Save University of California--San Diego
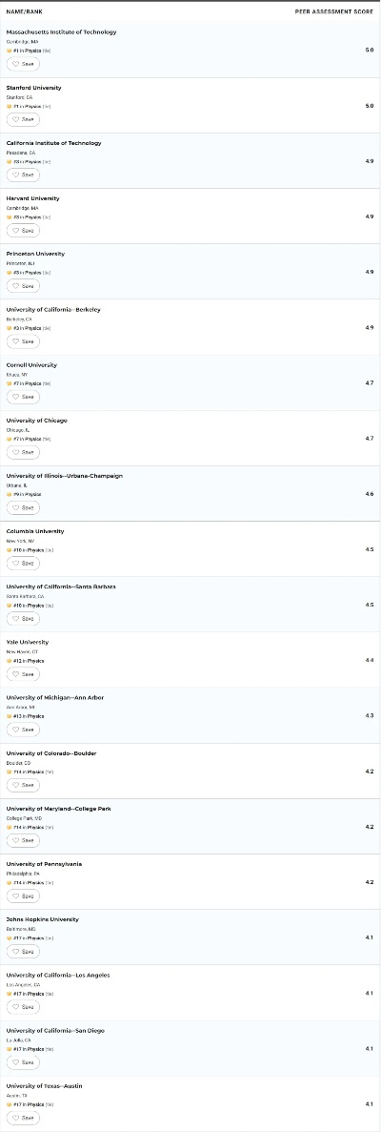 click(x=23, y=1062)
